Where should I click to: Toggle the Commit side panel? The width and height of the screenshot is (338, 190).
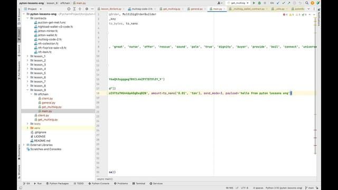[x=19, y=51]
